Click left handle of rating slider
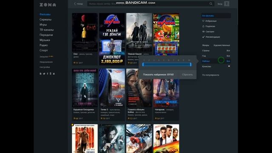Viewport: 272px width, 153px height. (x=143, y=64)
